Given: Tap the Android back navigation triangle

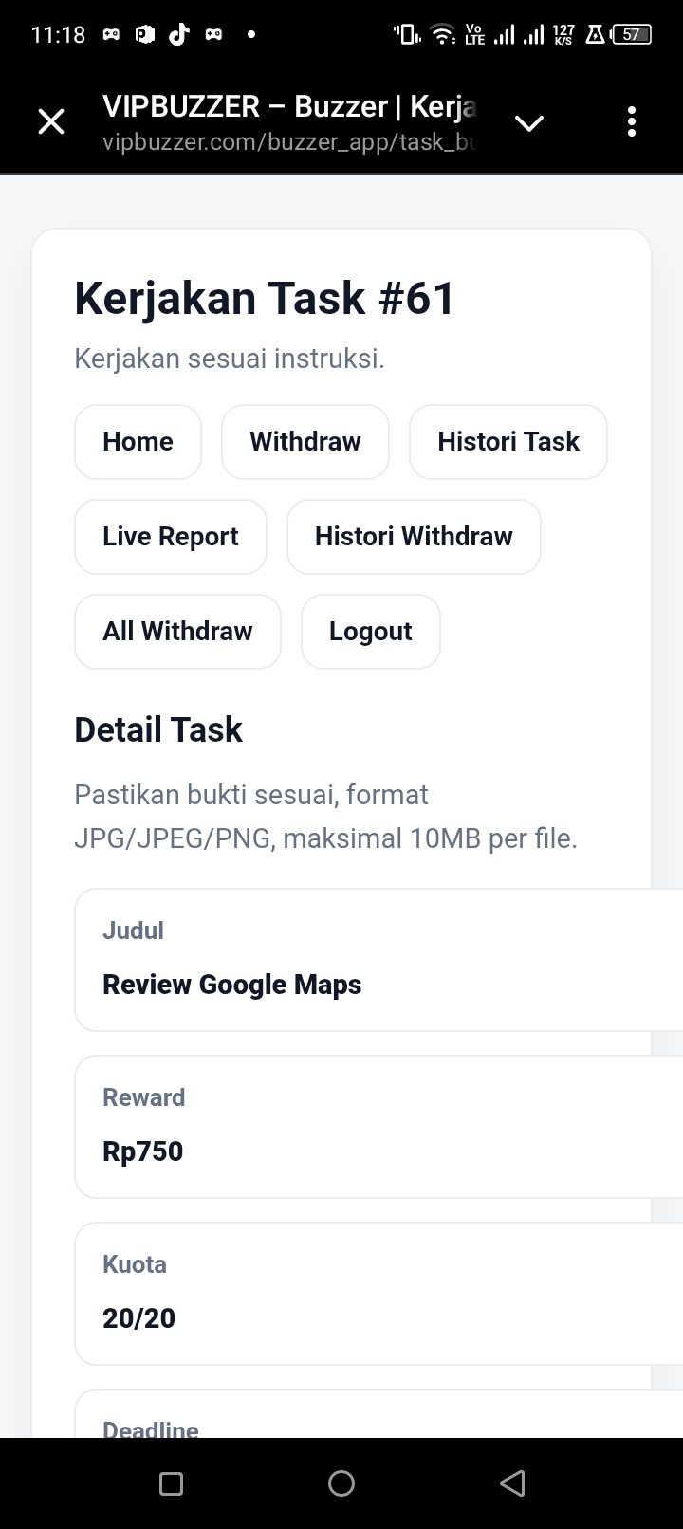Looking at the screenshot, I should tap(512, 1483).
